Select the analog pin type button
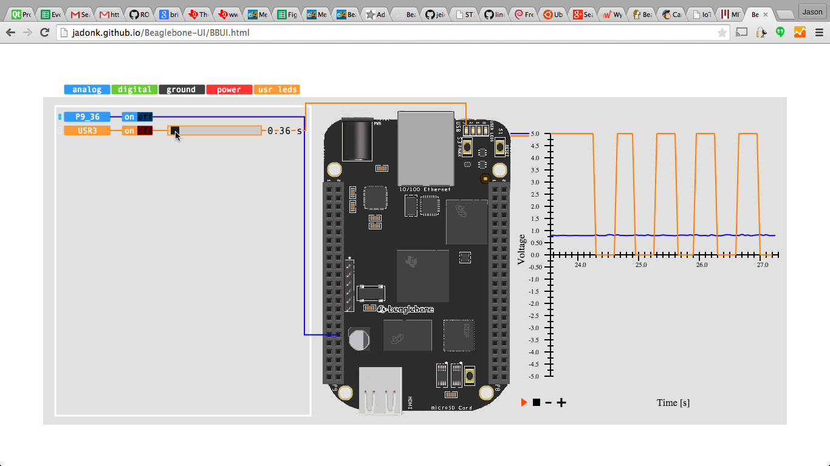The width and height of the screenshot is (830, 466). pyautogui.click(x=87, y=90)
